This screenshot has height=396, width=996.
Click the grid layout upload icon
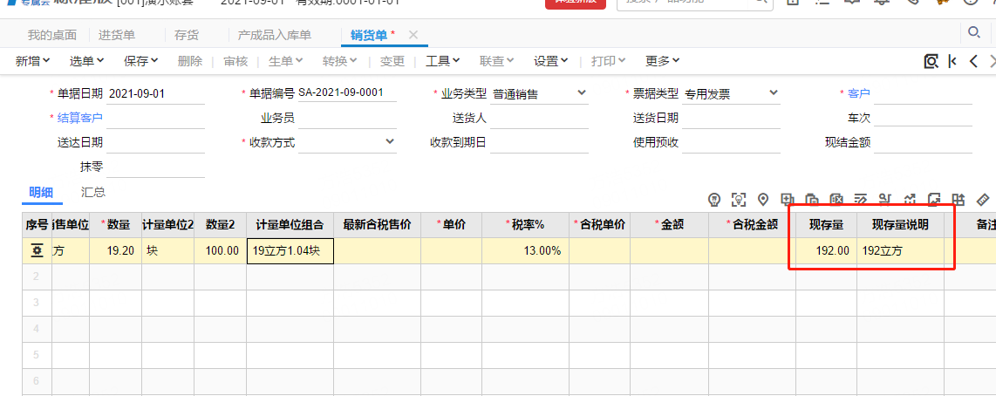[958, 200]
